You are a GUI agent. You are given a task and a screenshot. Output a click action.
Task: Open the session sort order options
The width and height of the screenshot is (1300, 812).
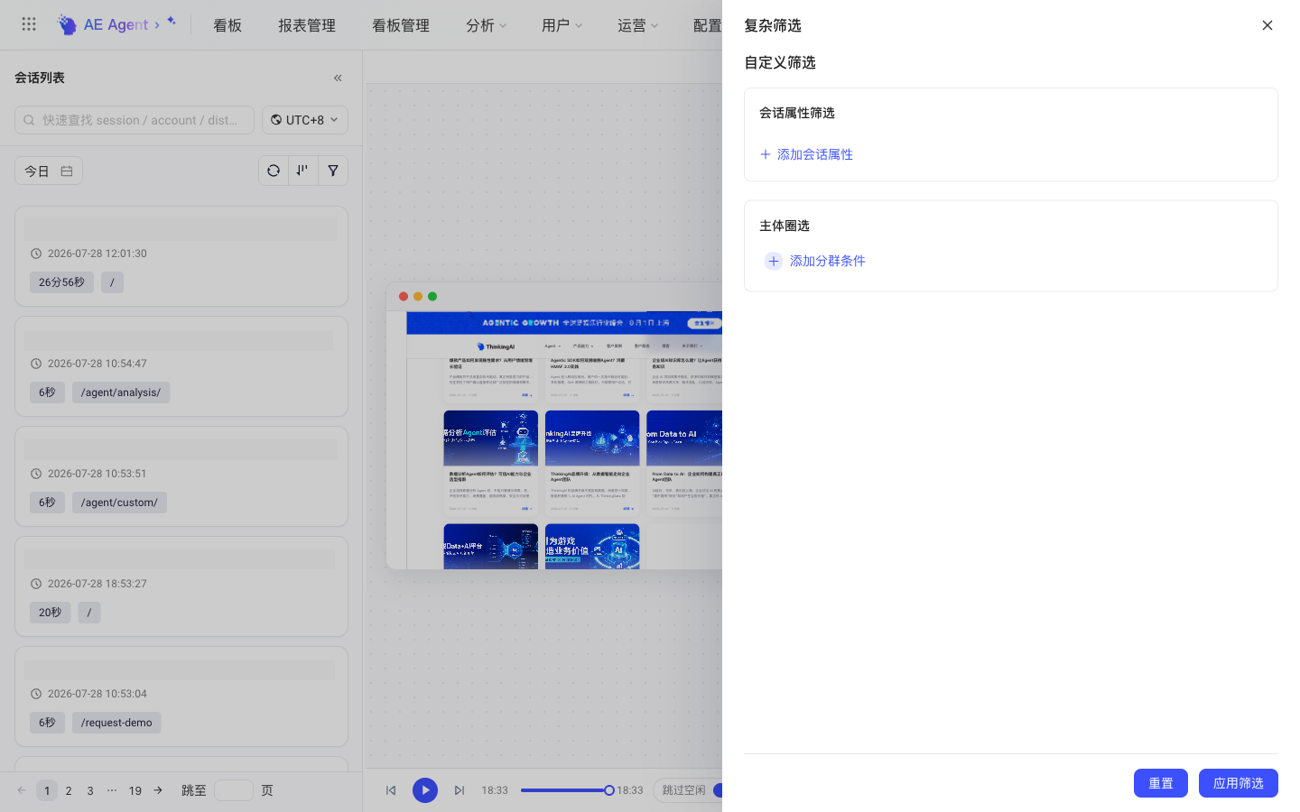coord(302,171)
